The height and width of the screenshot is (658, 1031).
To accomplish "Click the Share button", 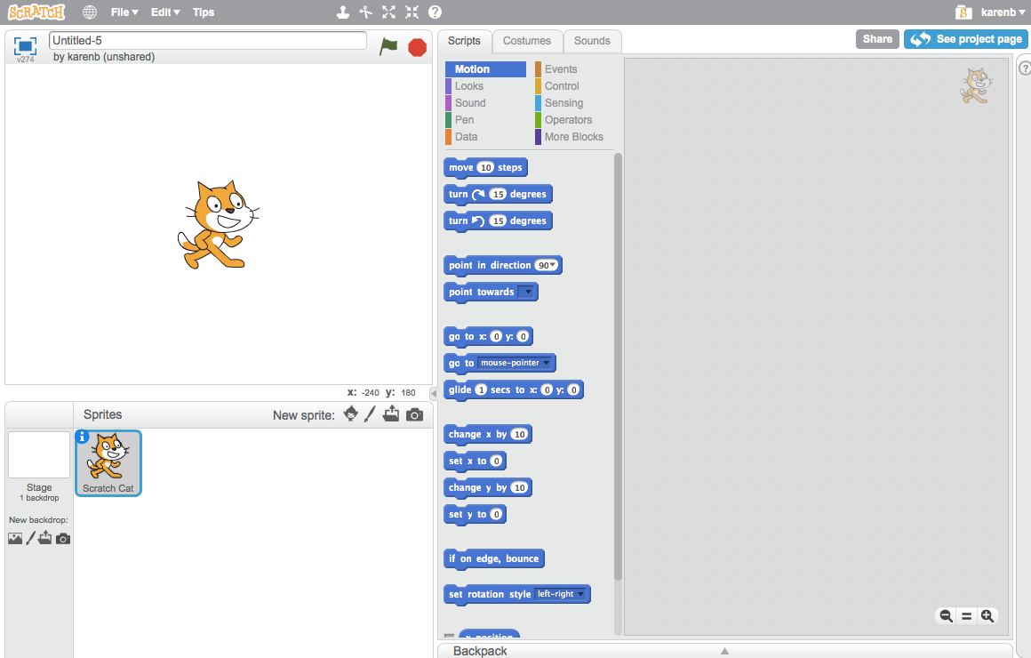I will pos(877,39).
